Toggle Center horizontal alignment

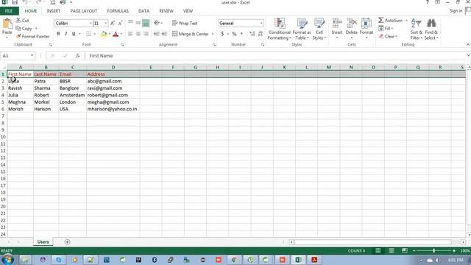(138, 34)
